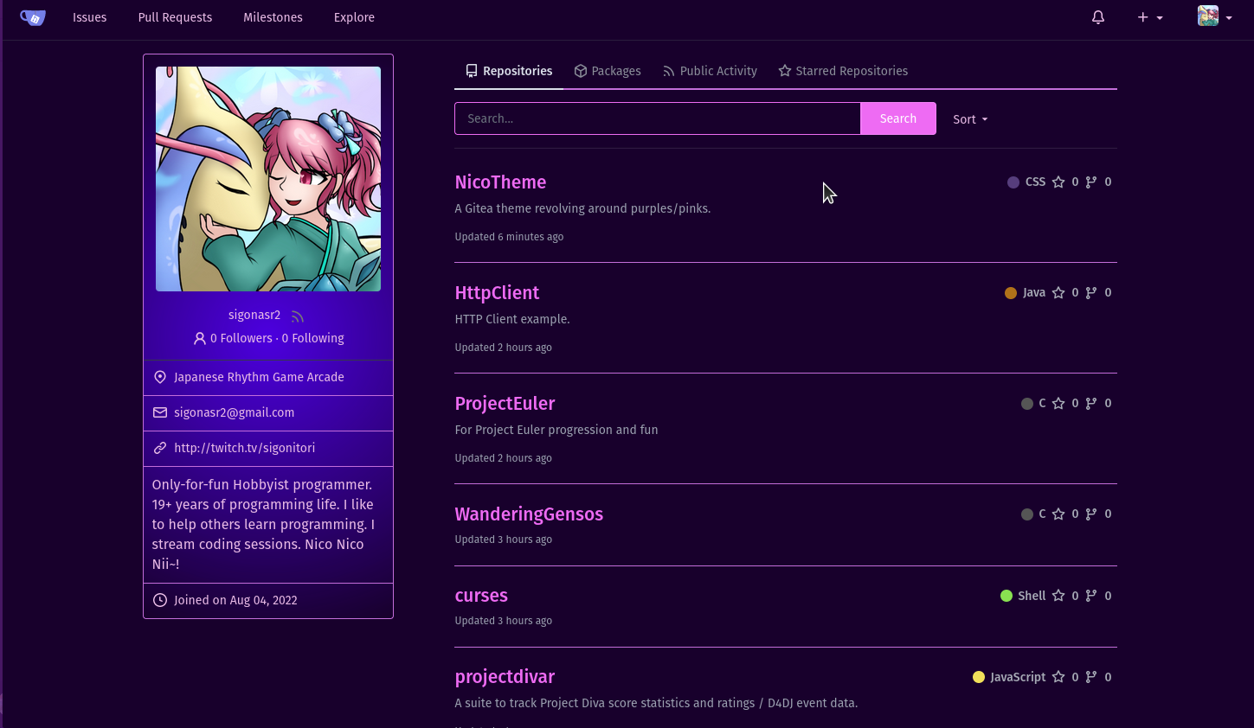Click the followers person icon
Image resolution: width=1254 pixels, height=728 pixels.
tap(200, 338)
